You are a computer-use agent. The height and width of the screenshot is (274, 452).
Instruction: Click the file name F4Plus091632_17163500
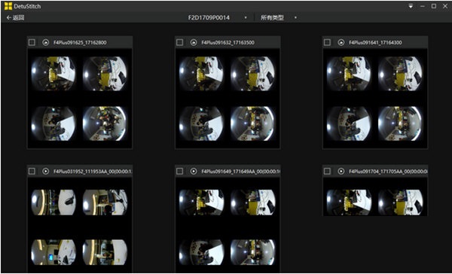pos(228,43)
